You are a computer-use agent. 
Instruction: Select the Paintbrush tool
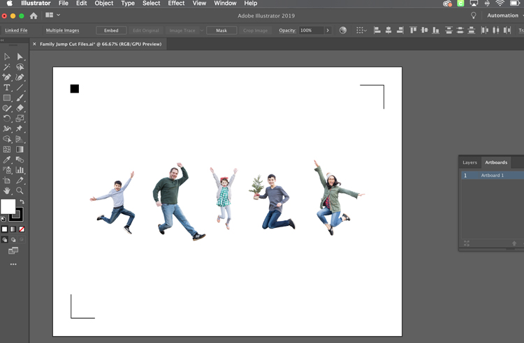pyautogui.click(x=20, y=98)
